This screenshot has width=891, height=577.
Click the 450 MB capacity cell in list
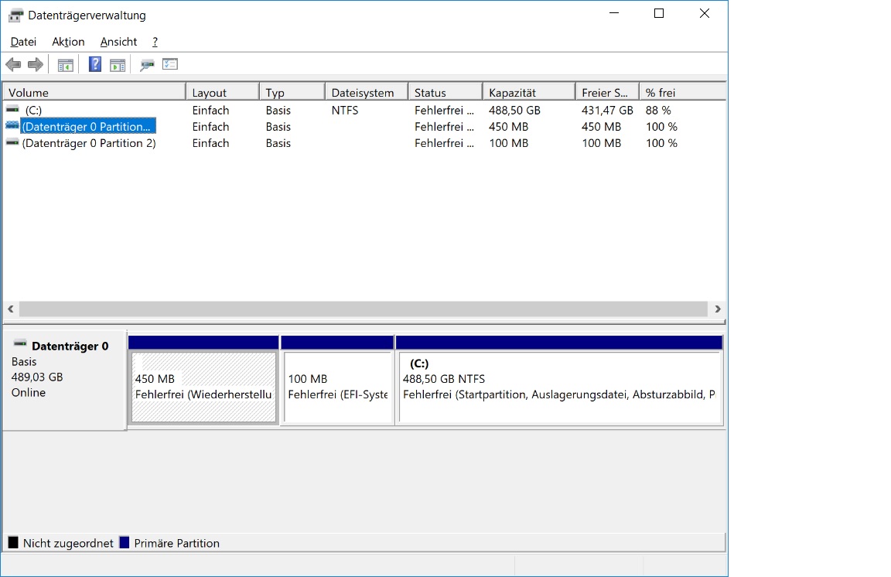509,127
